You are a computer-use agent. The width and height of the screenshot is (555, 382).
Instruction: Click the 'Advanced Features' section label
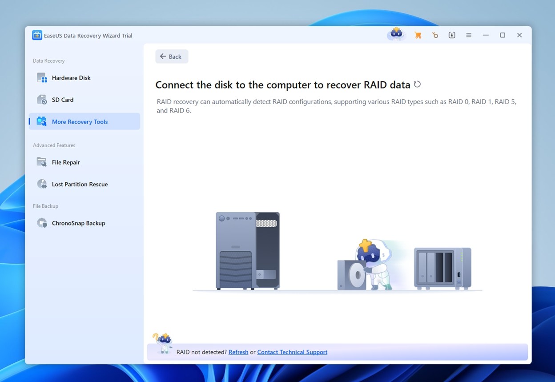54,145
